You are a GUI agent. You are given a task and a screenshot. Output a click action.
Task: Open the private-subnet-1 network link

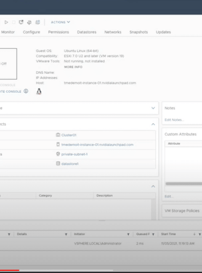click(74, 154)
